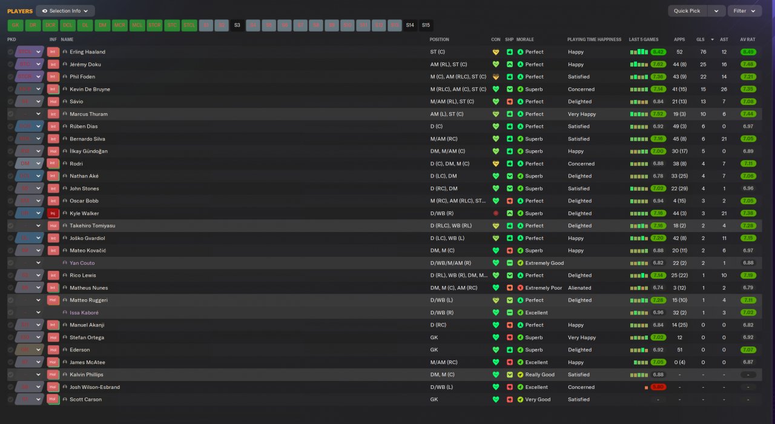Sort by the AV RAT column header
This screenshot has height=424, width=775.
tap(748, 39)
